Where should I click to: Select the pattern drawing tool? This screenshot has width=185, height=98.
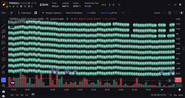(4, 37)
